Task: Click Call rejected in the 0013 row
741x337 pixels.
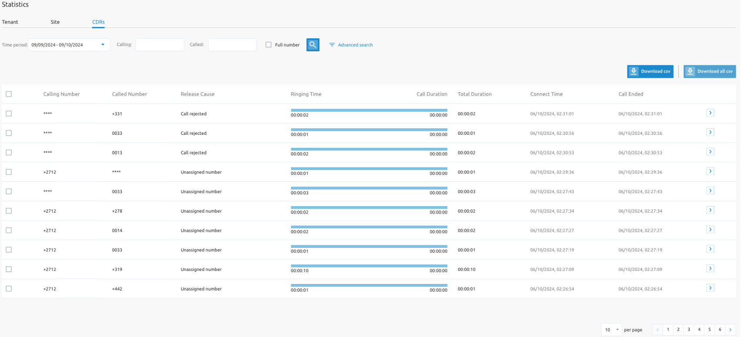Action: pos(194,153)
